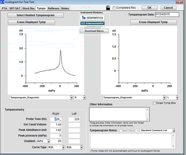This screenshot has height=155, width=186.
Task: Click the OK button
Action: click(149, 8)
